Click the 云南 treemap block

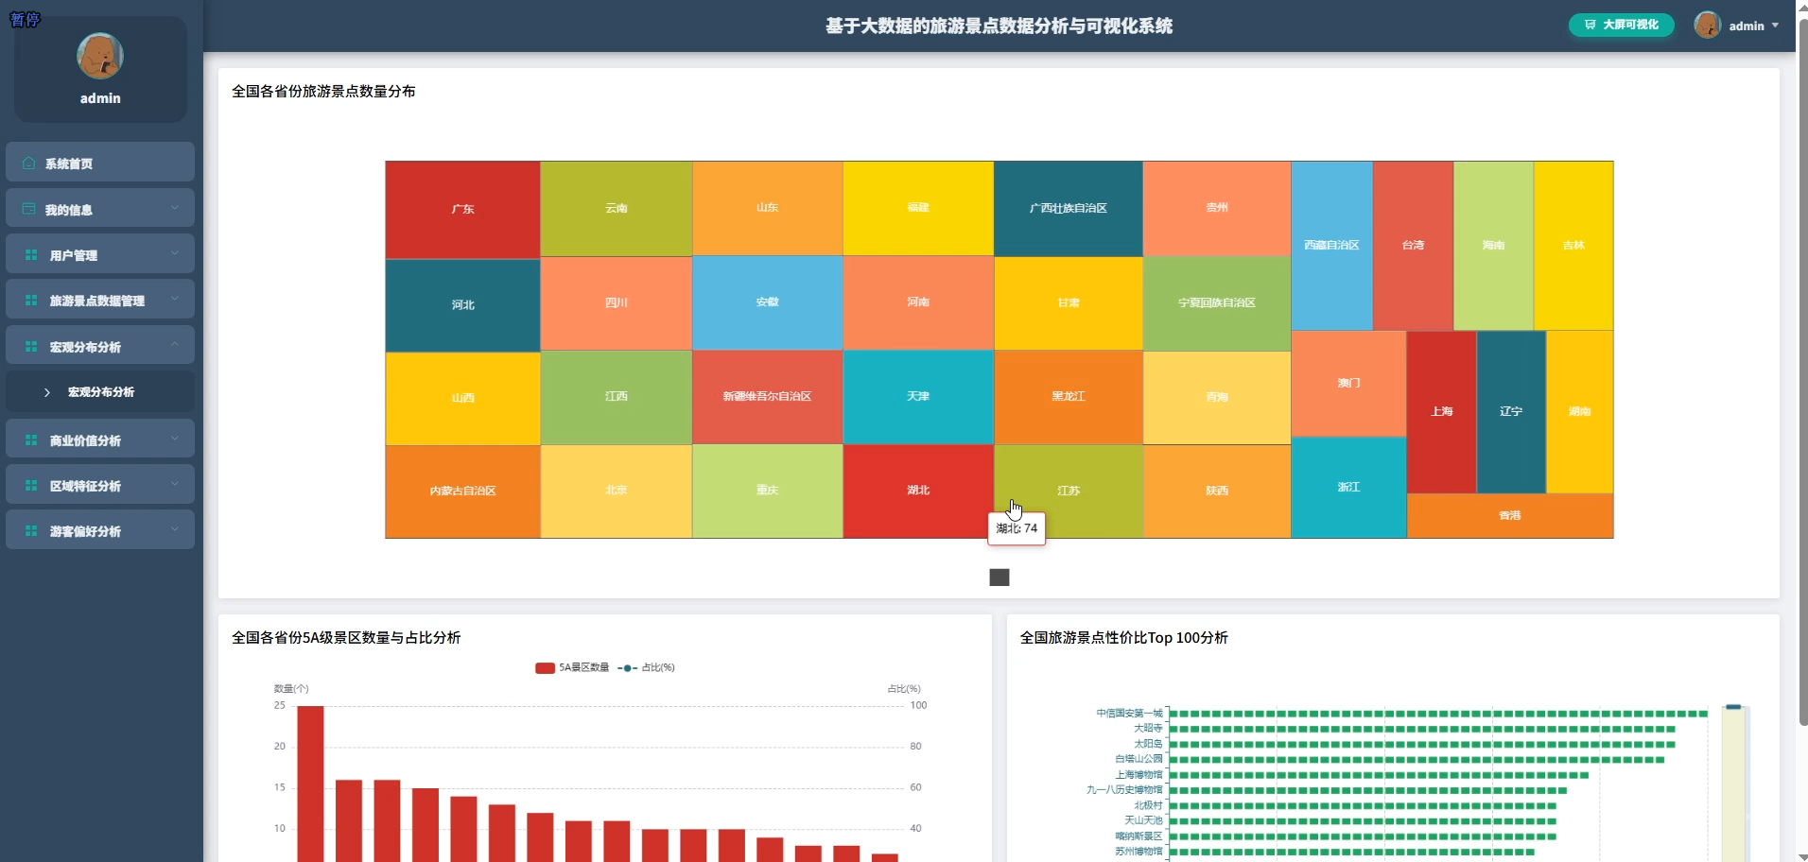click(616, 208)
